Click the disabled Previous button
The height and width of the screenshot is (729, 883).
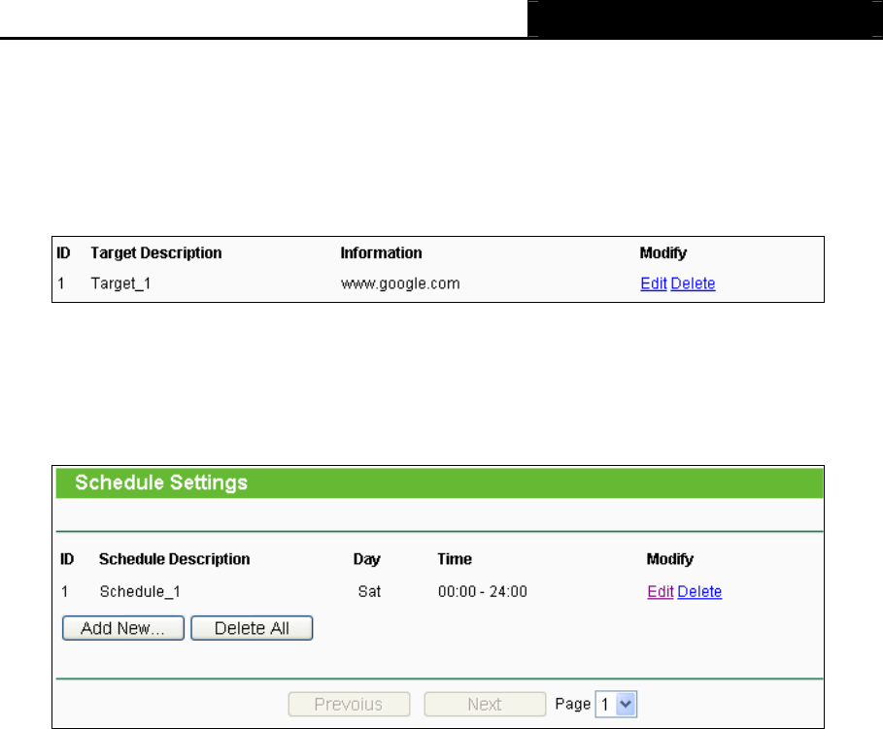click(349, 704)
